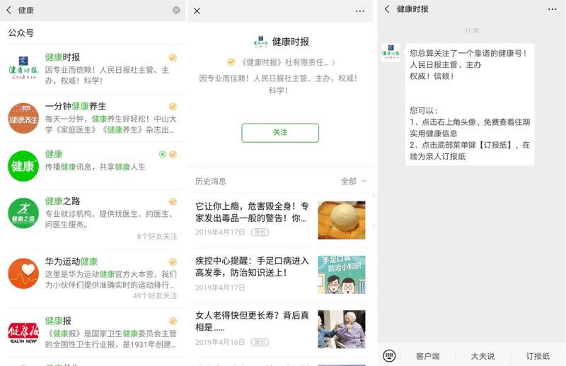
Task: Close the account profile page with X
Action: 197,11
